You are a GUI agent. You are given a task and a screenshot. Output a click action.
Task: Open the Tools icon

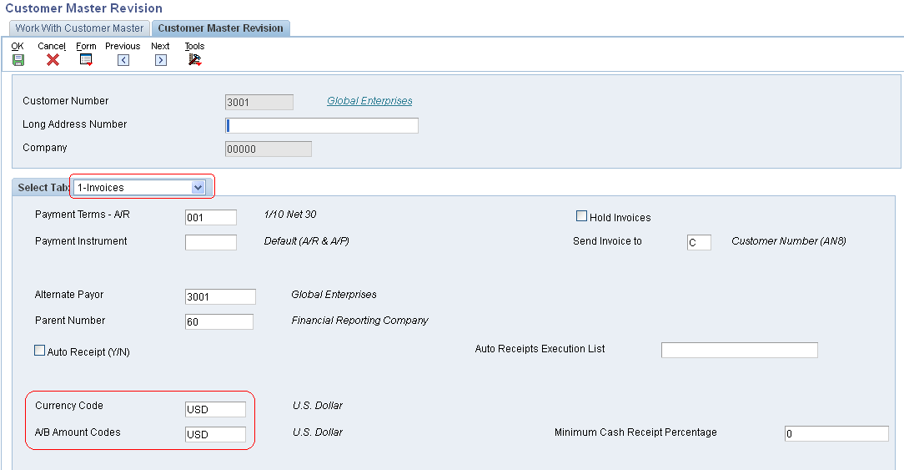point(195,60)
